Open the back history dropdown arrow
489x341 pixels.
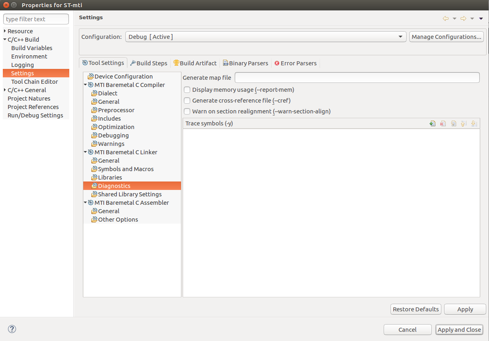click(x=454, y=18)
